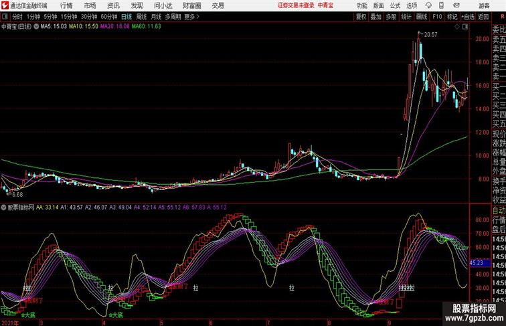Open the customer service headset icon
The image size is (506, 326).
(x=428, y=5)
